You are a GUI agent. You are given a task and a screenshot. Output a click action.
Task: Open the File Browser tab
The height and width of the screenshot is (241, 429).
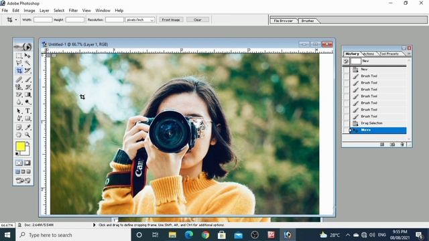(283, 21)
